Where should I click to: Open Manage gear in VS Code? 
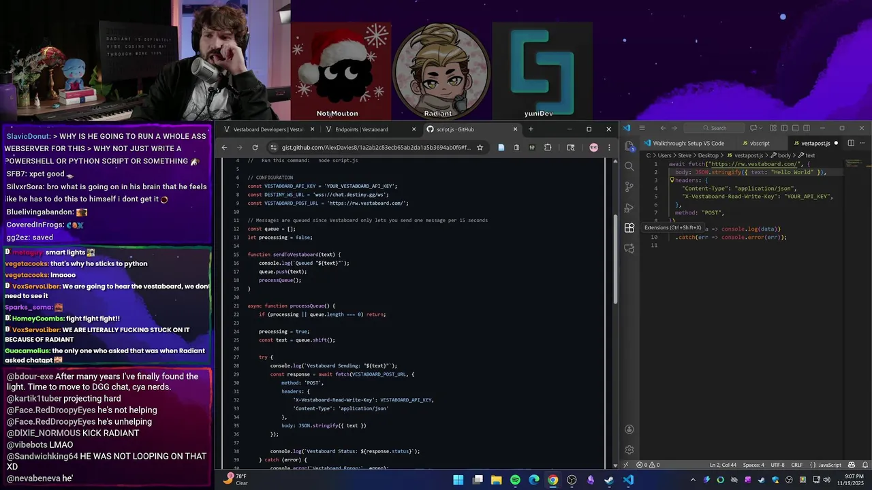click(629, 450)
